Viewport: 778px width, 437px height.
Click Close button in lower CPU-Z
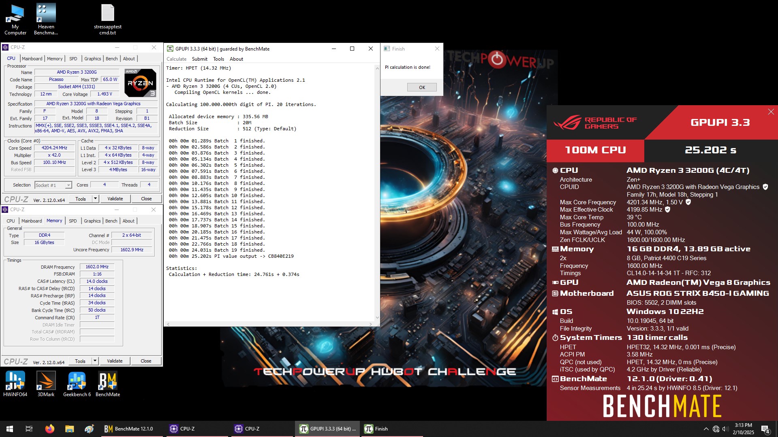point(146,361)
